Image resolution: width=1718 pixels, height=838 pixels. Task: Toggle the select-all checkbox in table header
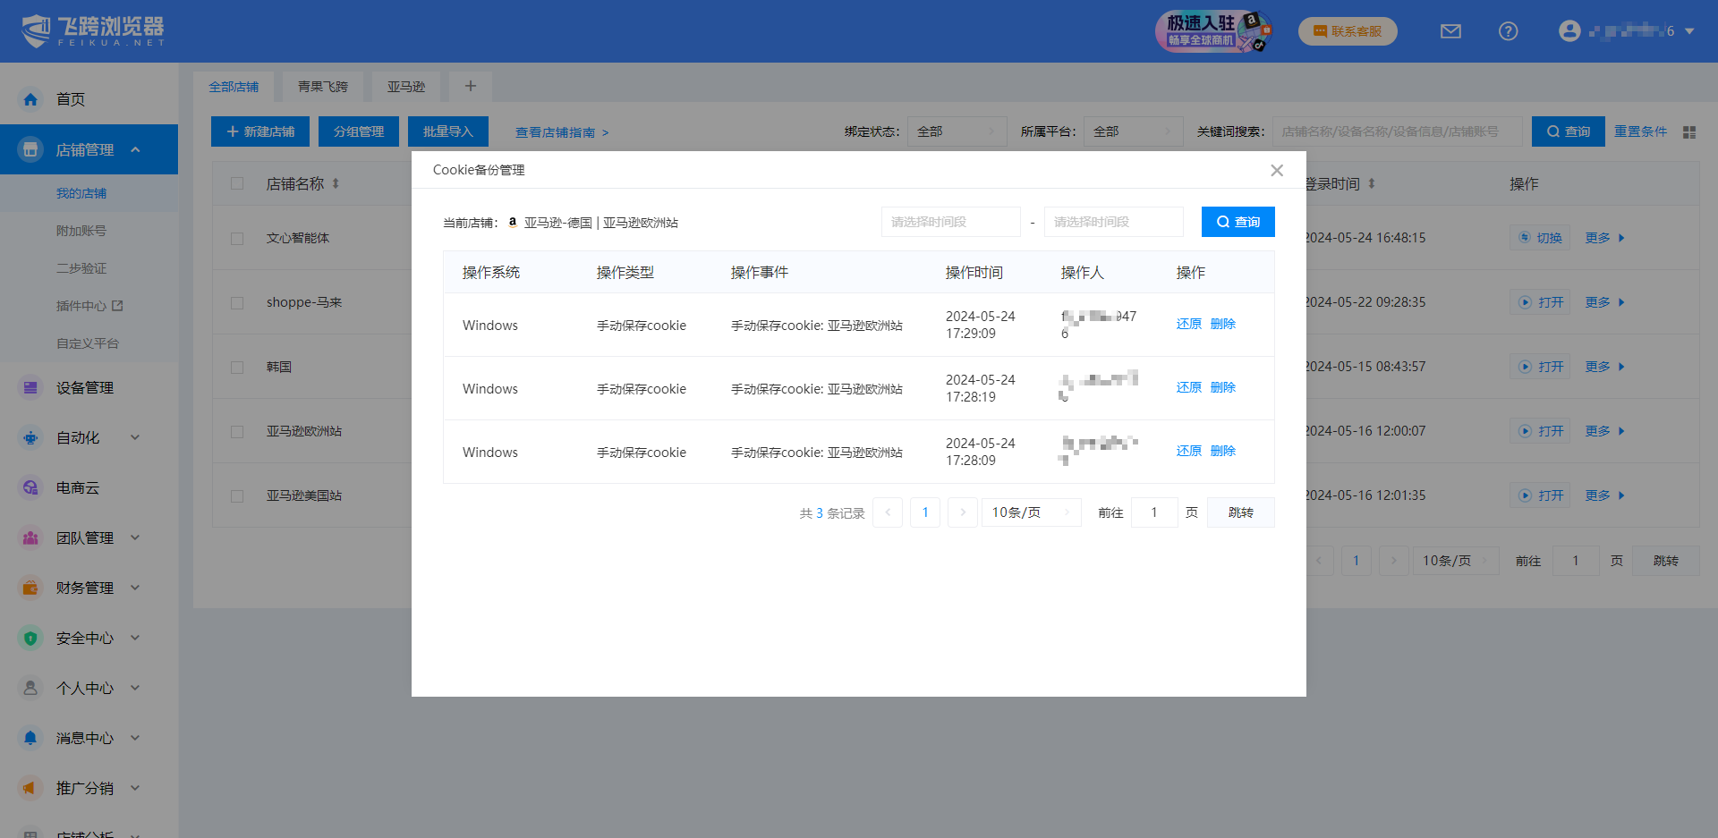(x=237, y=183)
